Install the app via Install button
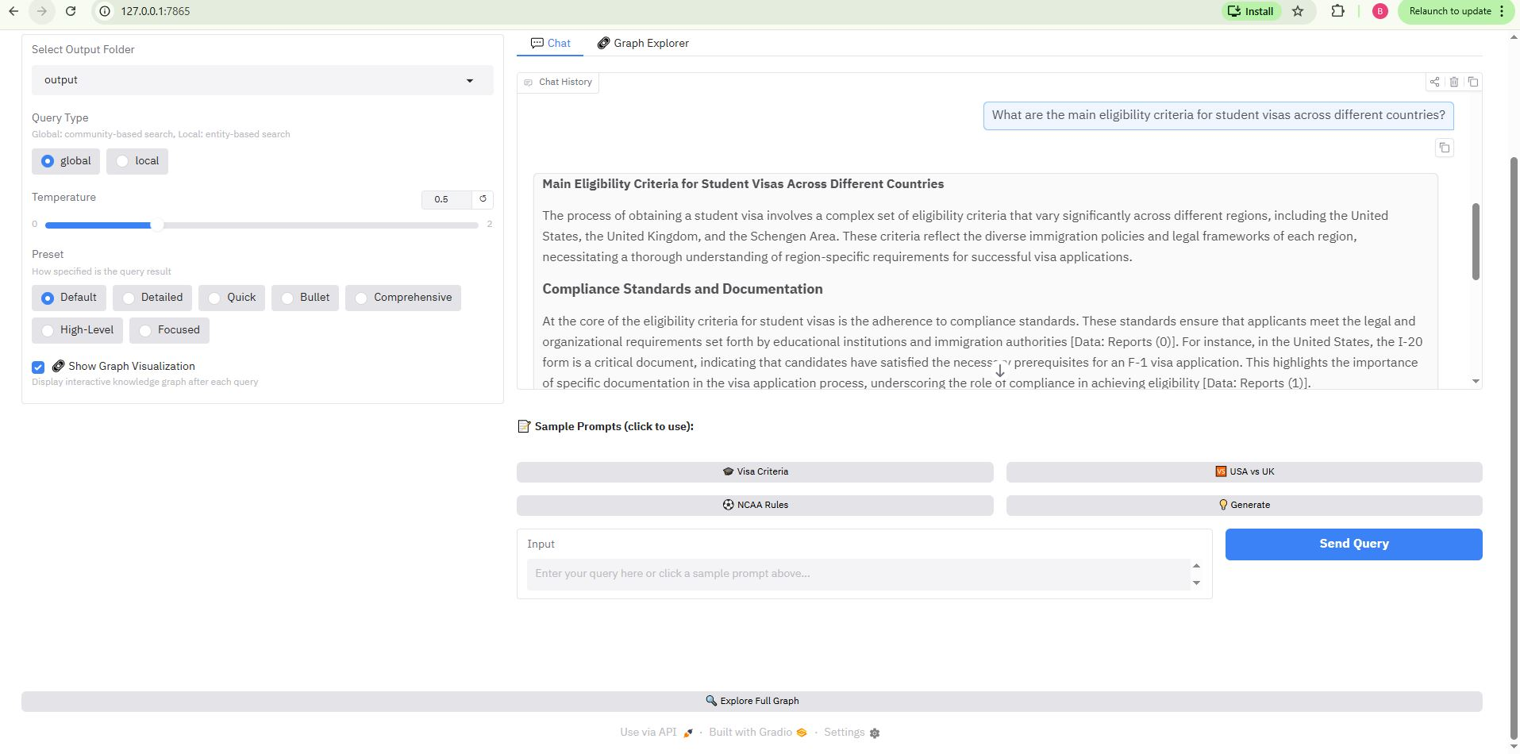Viewport: 1520px width, 754px height. [1252, 11]
